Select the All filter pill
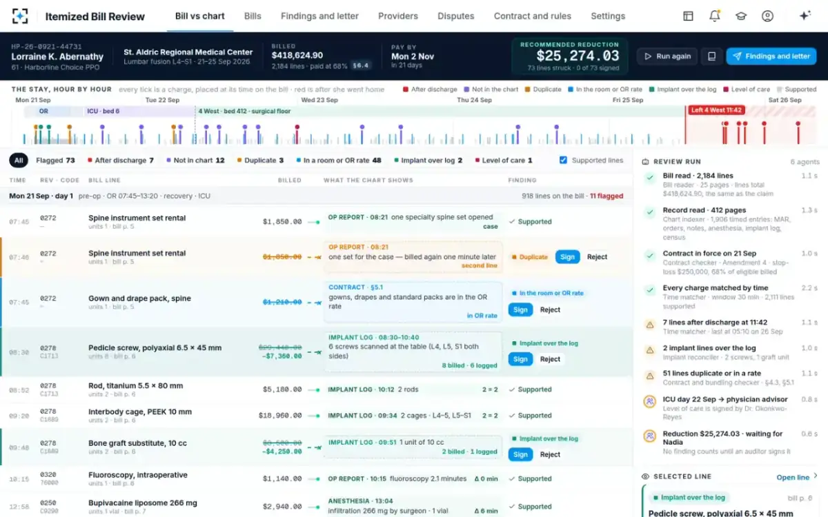The image size is (828, 517). coord(19,161)
